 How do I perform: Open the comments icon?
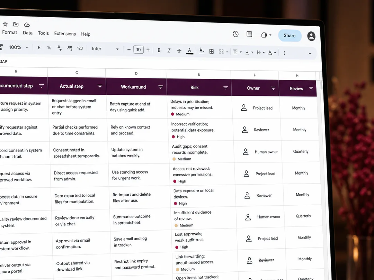(249, 35)
